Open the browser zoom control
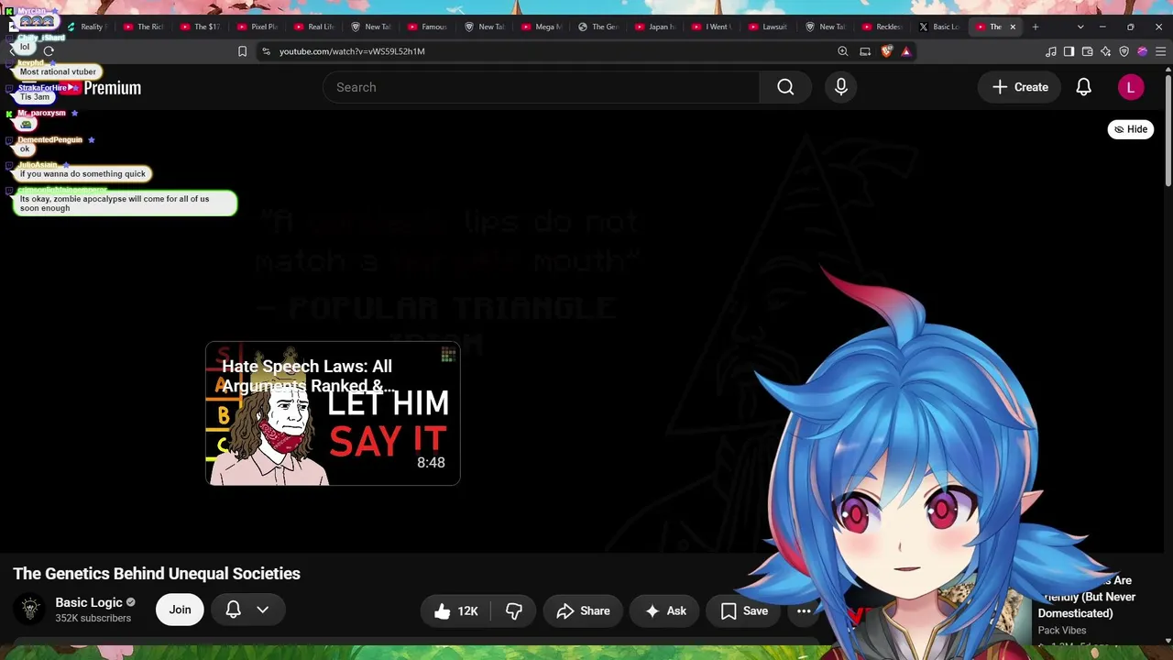Screen dimensions: 1173x660 (842, 51)
